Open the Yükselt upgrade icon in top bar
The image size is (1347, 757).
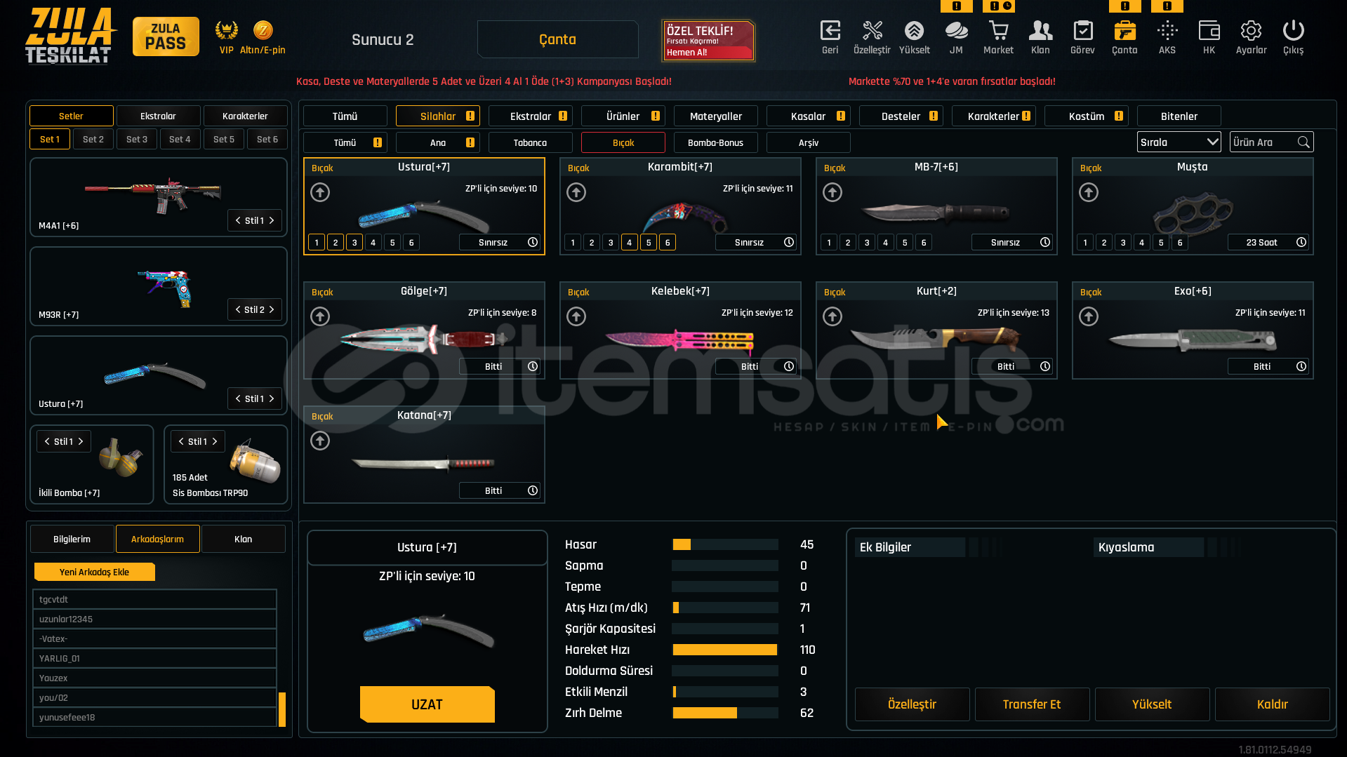(914, 31)
